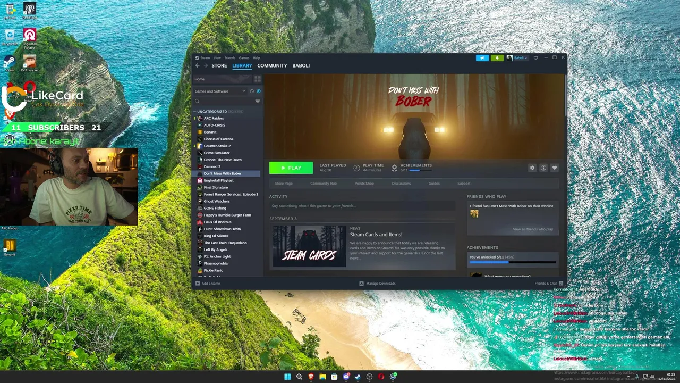Open Steam Cards news thumbnail

[309, 246]
